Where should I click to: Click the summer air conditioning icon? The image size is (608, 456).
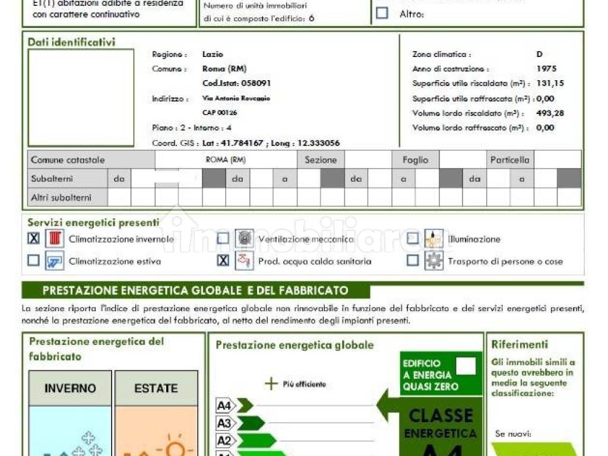[55, 261]
